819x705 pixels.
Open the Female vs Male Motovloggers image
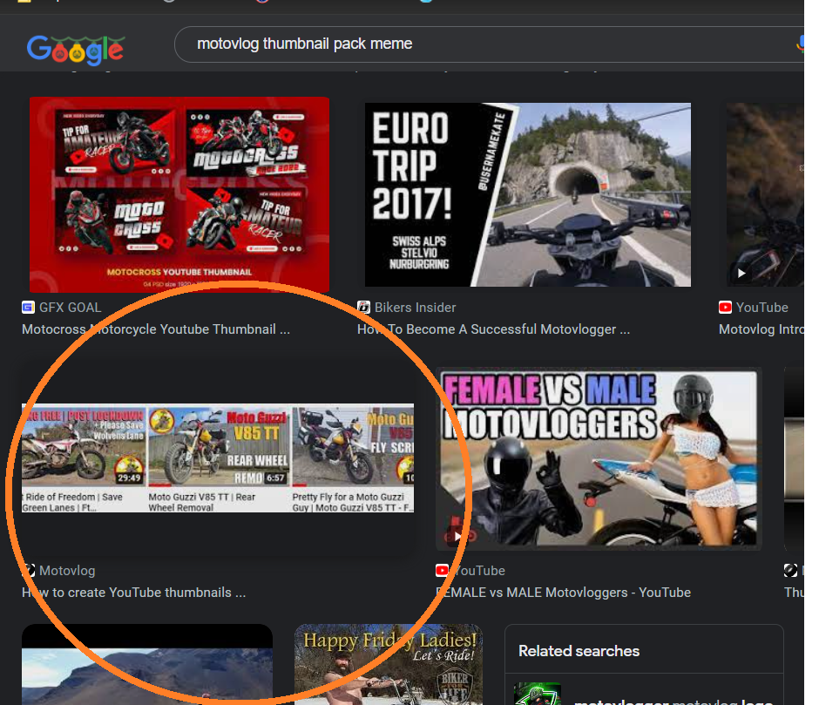599,458
